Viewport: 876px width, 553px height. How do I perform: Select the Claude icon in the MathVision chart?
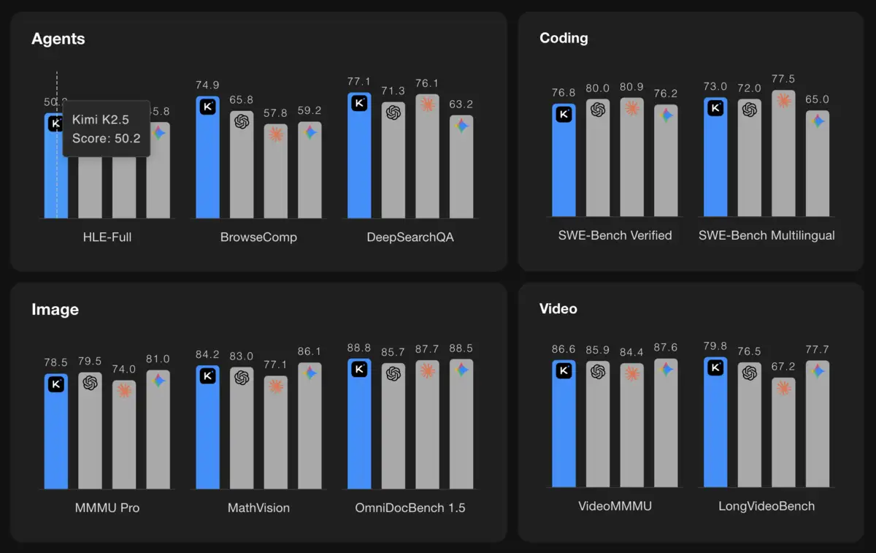click(x=276, y=386)
